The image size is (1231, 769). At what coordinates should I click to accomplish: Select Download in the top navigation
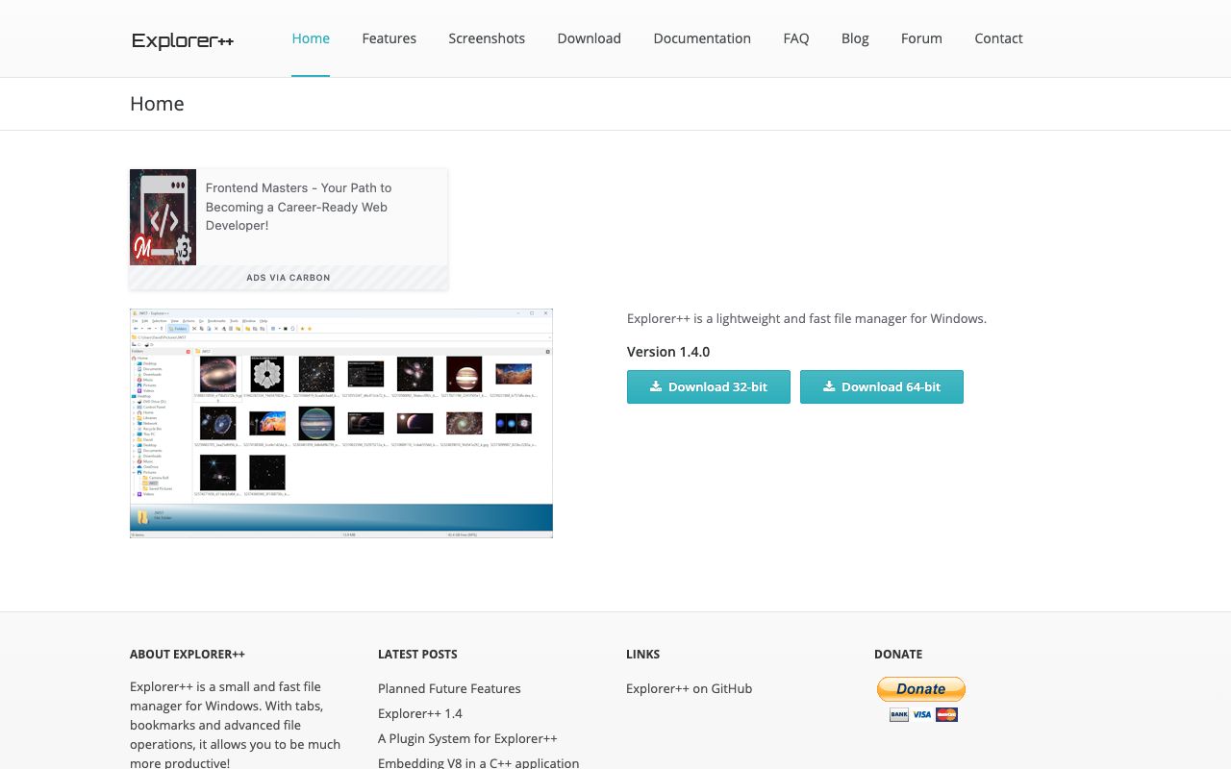coord(589,38)
